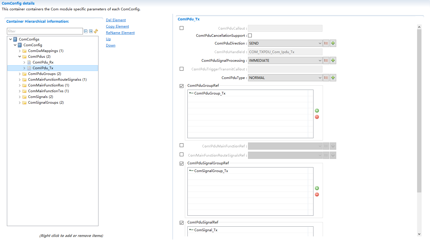Click the expand all tree icon

tap(91, 31)
